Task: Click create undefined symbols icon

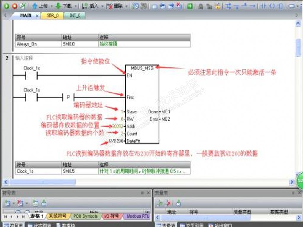Action: (36, 203)
